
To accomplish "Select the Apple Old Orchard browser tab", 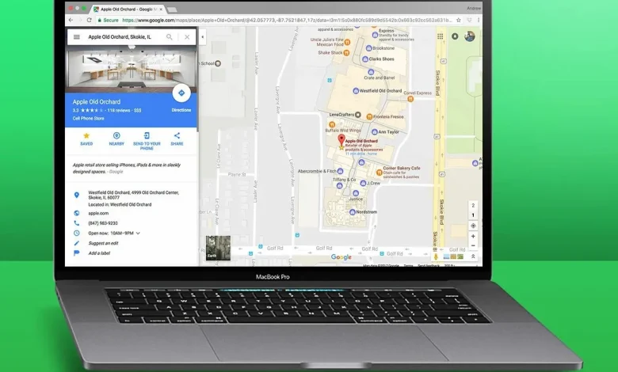I will [126, 9].
